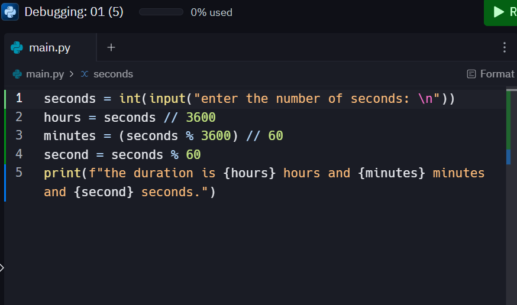Viewport: 517px width, 305px height.
Task: Click the {hours} placeholder in f-string
Action: [x=249, y=173]
